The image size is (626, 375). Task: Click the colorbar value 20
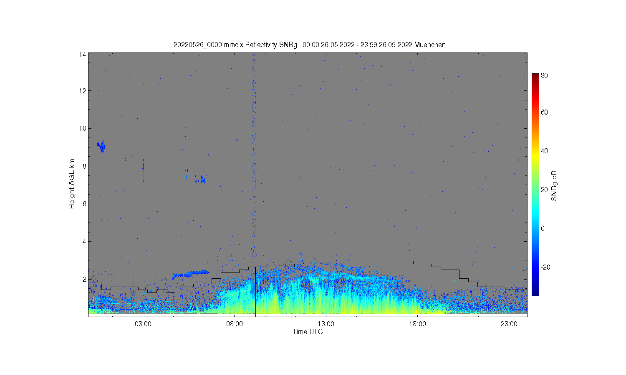tap(545, 190)
